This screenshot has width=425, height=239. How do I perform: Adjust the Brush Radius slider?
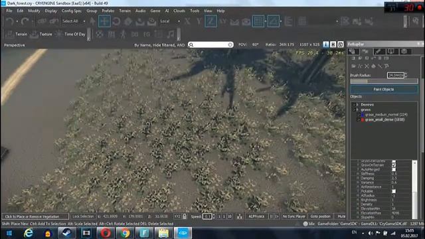(x=384, y=81)
